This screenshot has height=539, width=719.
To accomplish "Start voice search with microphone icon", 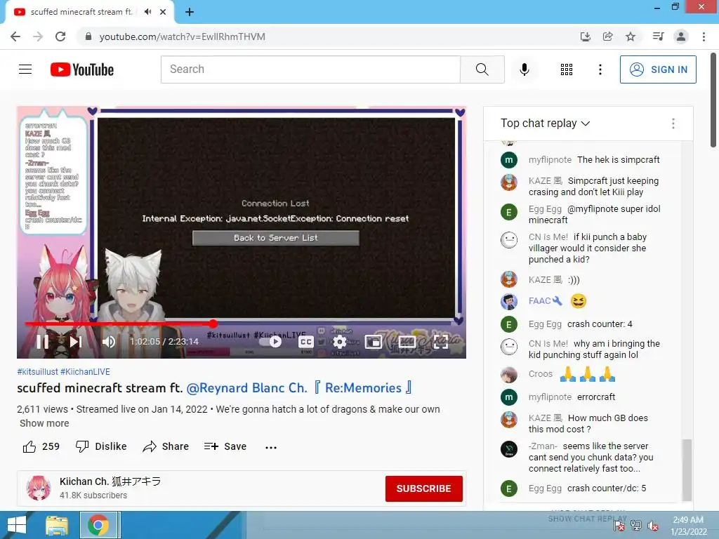I will (525, 69).
